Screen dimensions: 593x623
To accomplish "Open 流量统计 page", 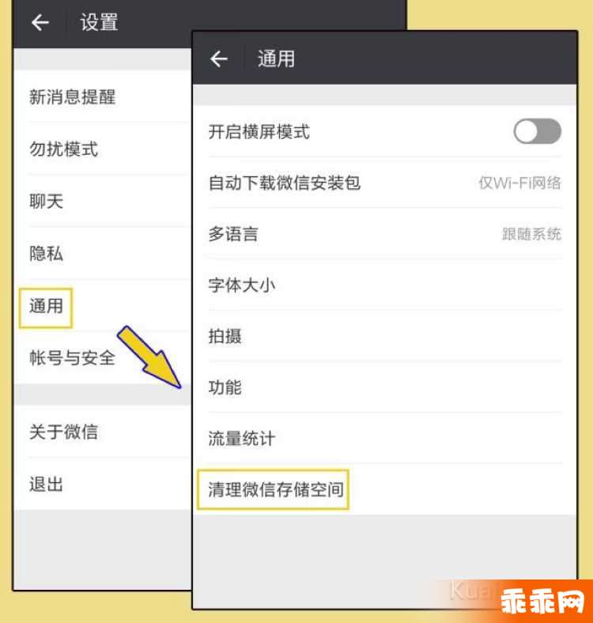I will coord(385,438).
